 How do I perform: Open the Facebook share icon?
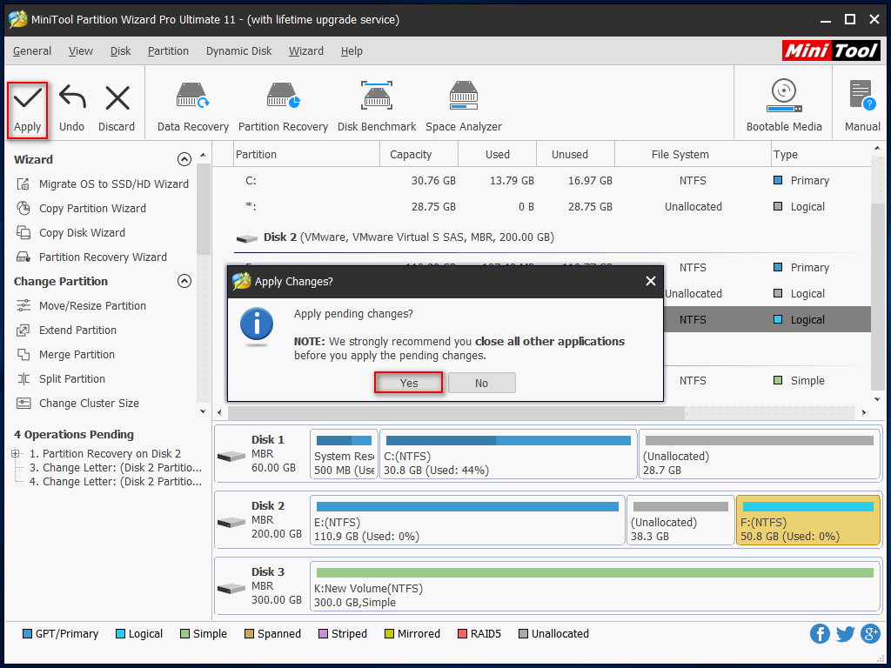point(820,633)
